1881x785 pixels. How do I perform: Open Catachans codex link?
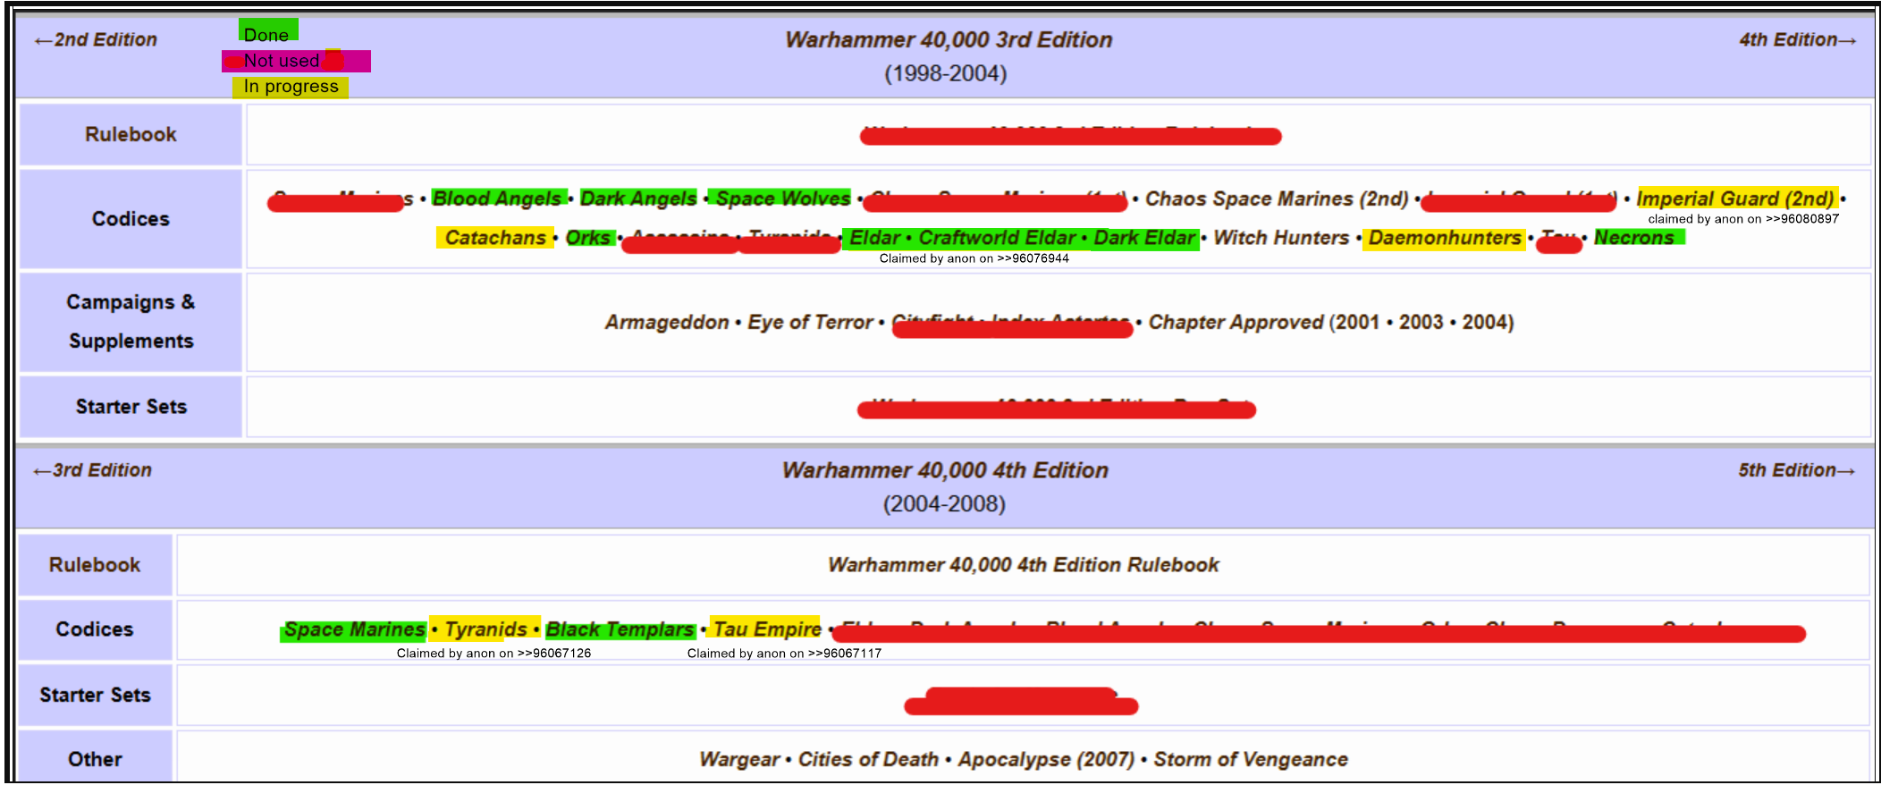(495, 238)
